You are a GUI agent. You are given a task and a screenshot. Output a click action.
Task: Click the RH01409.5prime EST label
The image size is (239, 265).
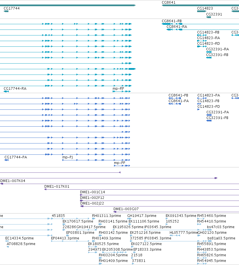click(x=113, y=260)
